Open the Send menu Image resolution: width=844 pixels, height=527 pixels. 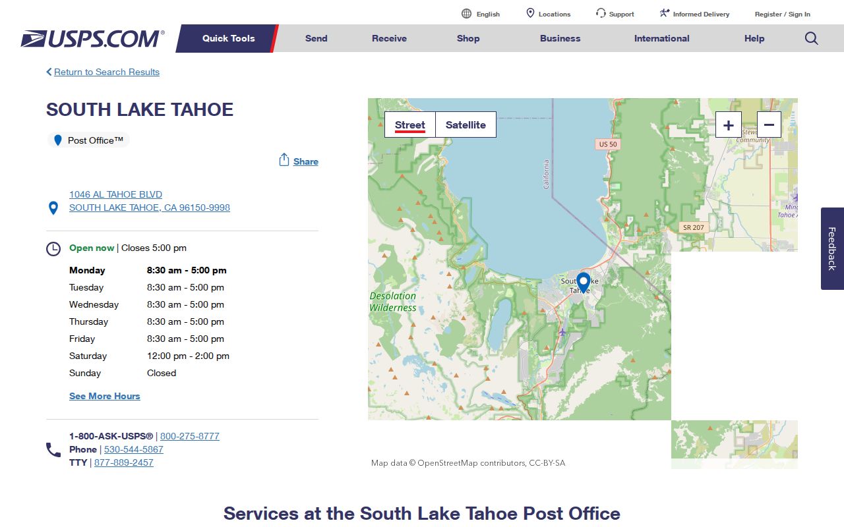pos(316,38)
